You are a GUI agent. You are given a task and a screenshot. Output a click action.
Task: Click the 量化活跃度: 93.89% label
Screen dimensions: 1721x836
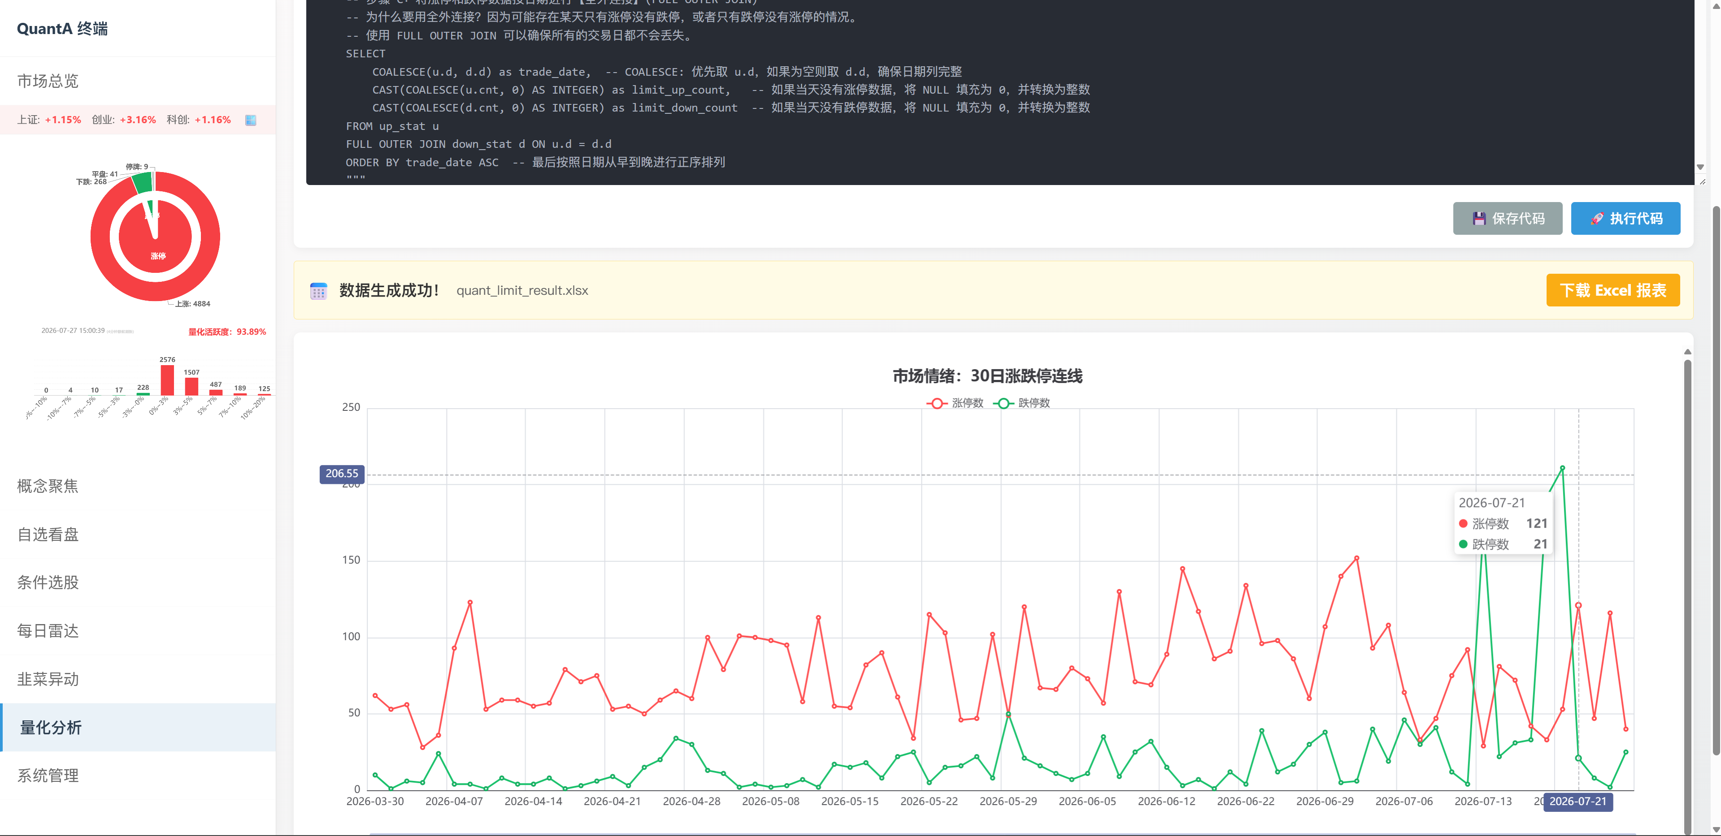pyautogui.click(x=227, y=332)
